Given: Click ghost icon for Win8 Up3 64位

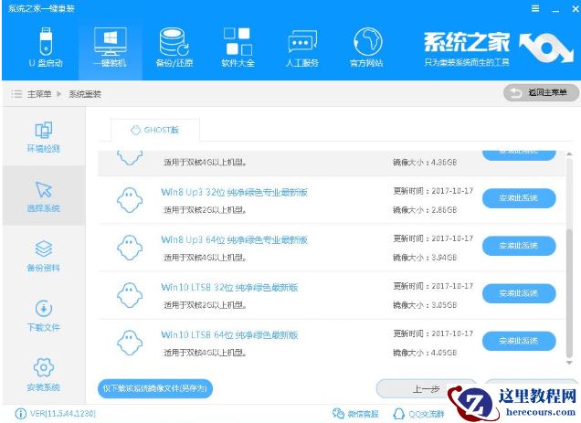Looking at the screenshot, I should 130,248.
